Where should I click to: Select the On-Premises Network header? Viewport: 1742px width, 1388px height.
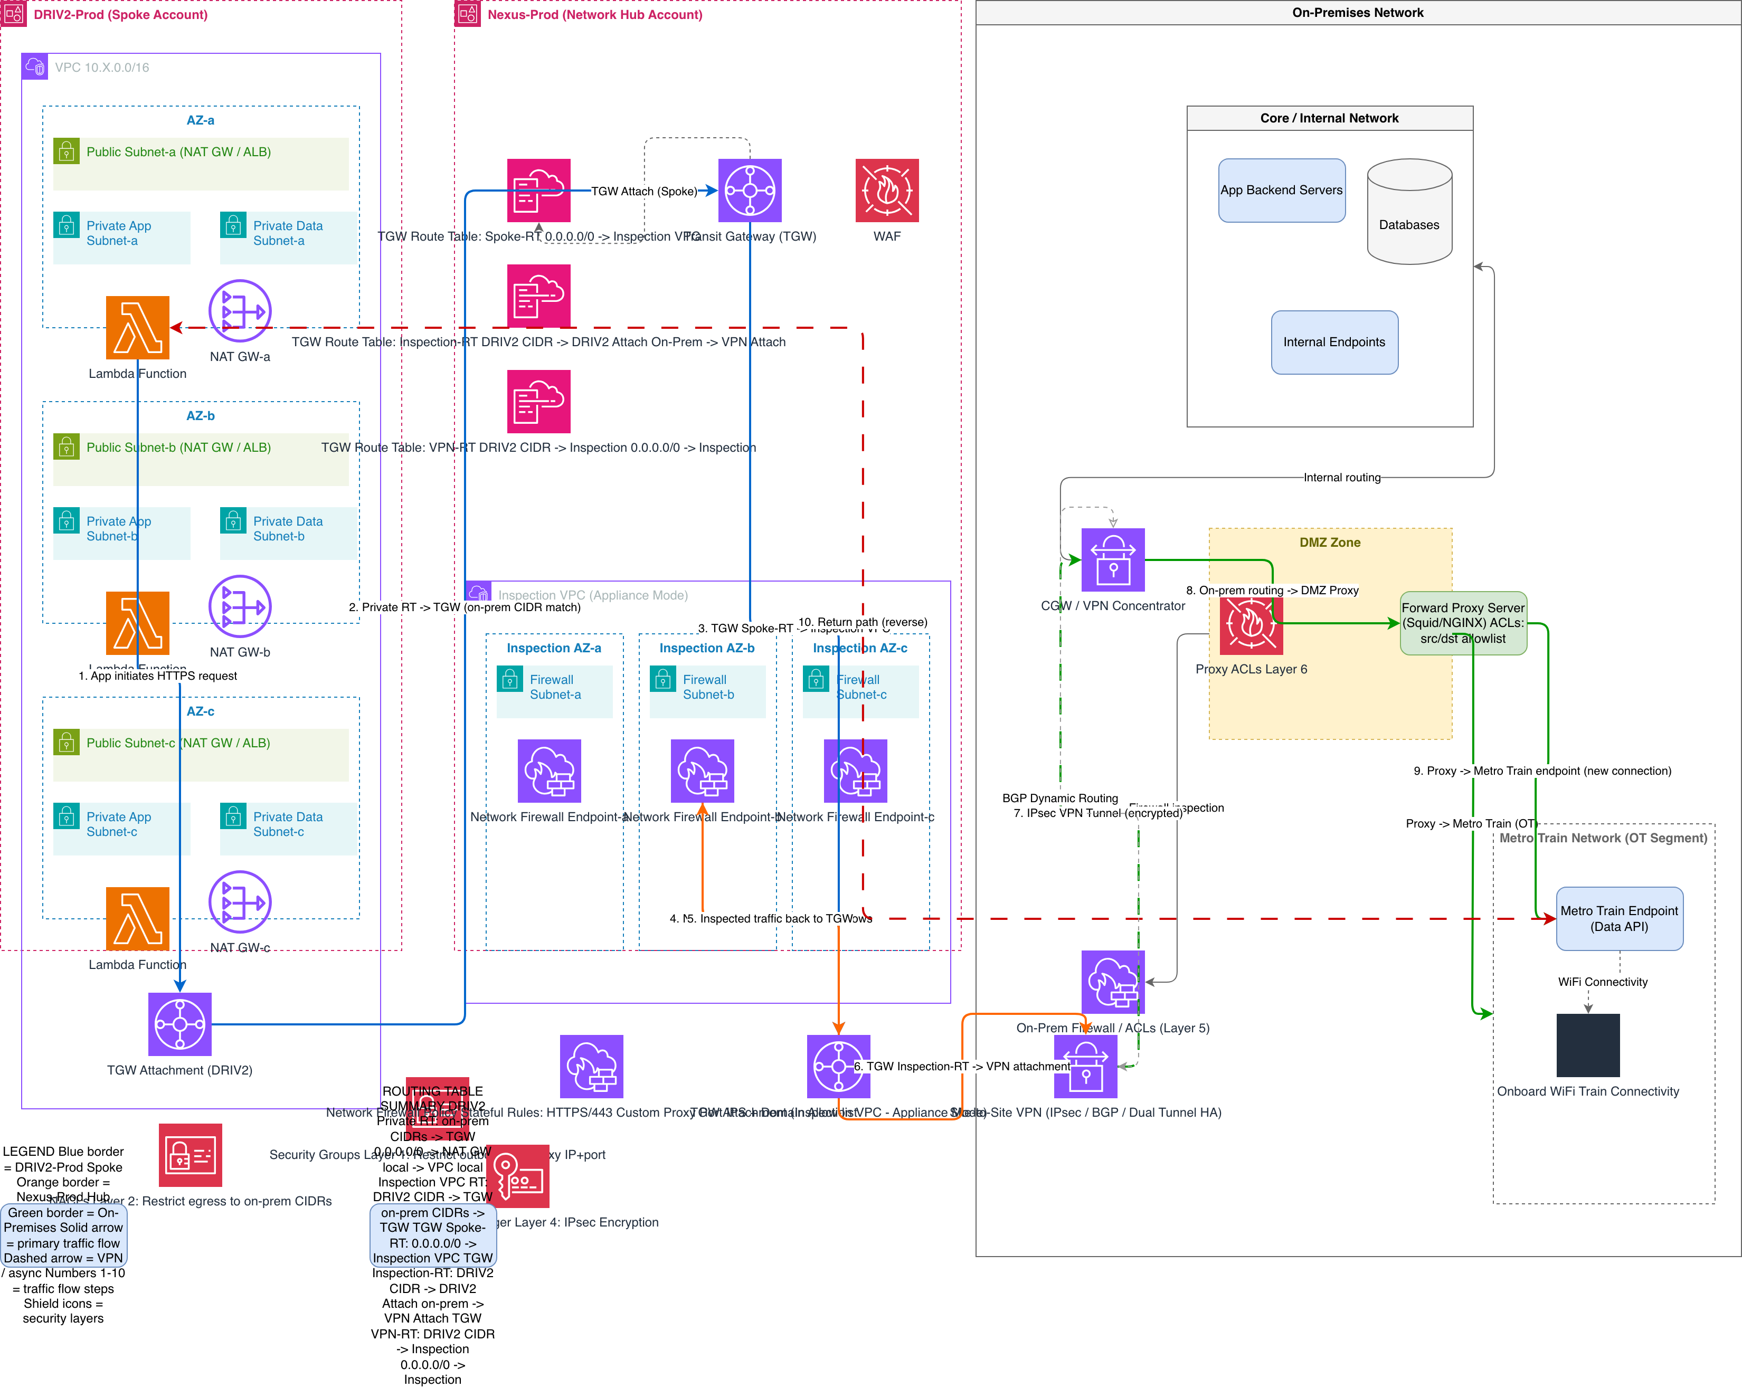1358,13
